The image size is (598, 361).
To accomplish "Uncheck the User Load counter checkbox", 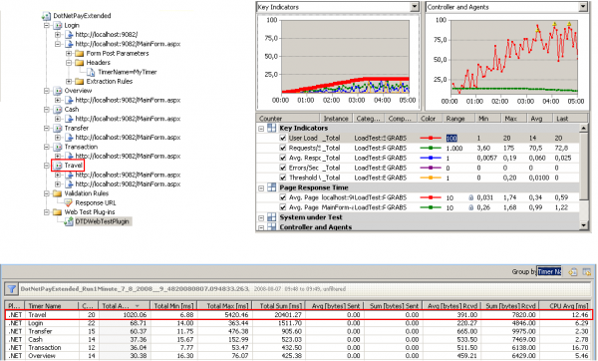I will [x=283, y=139].
